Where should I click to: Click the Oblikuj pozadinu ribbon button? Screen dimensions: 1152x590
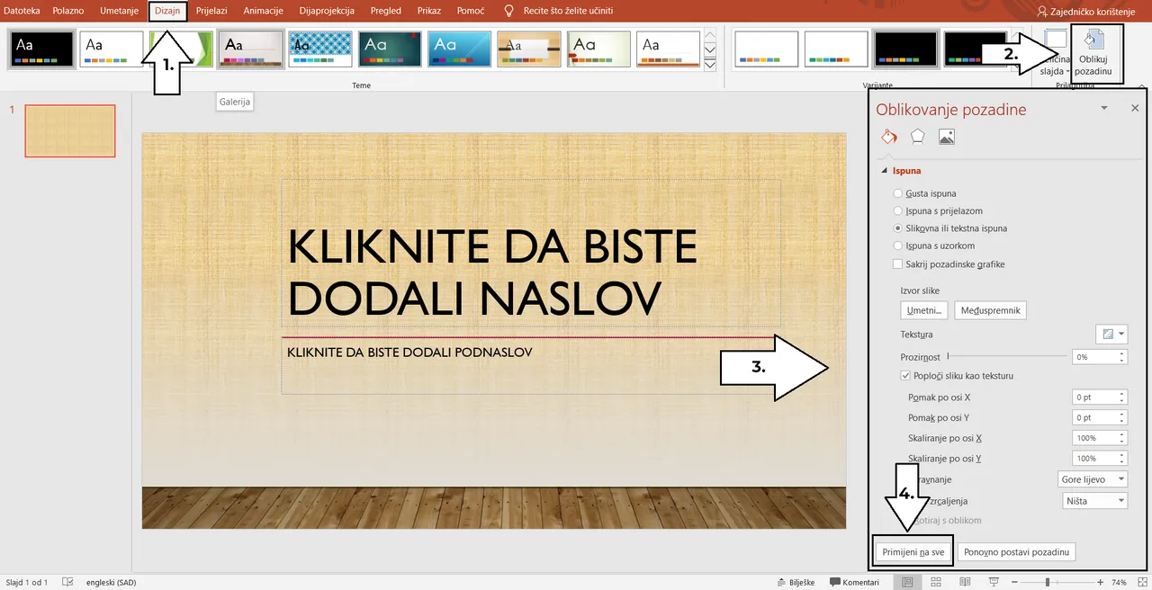[1093, 54]
